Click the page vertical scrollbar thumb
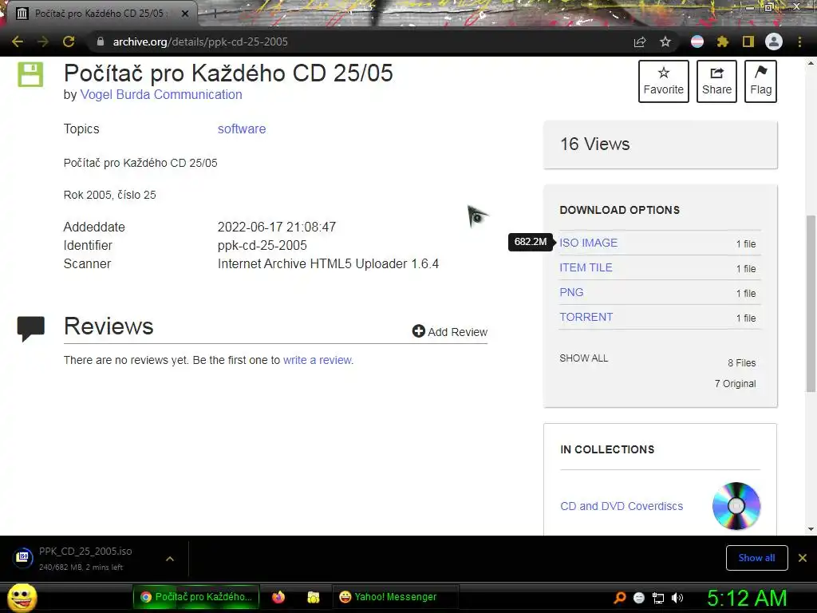Screen dimensions: 817x613 [811, 303]
